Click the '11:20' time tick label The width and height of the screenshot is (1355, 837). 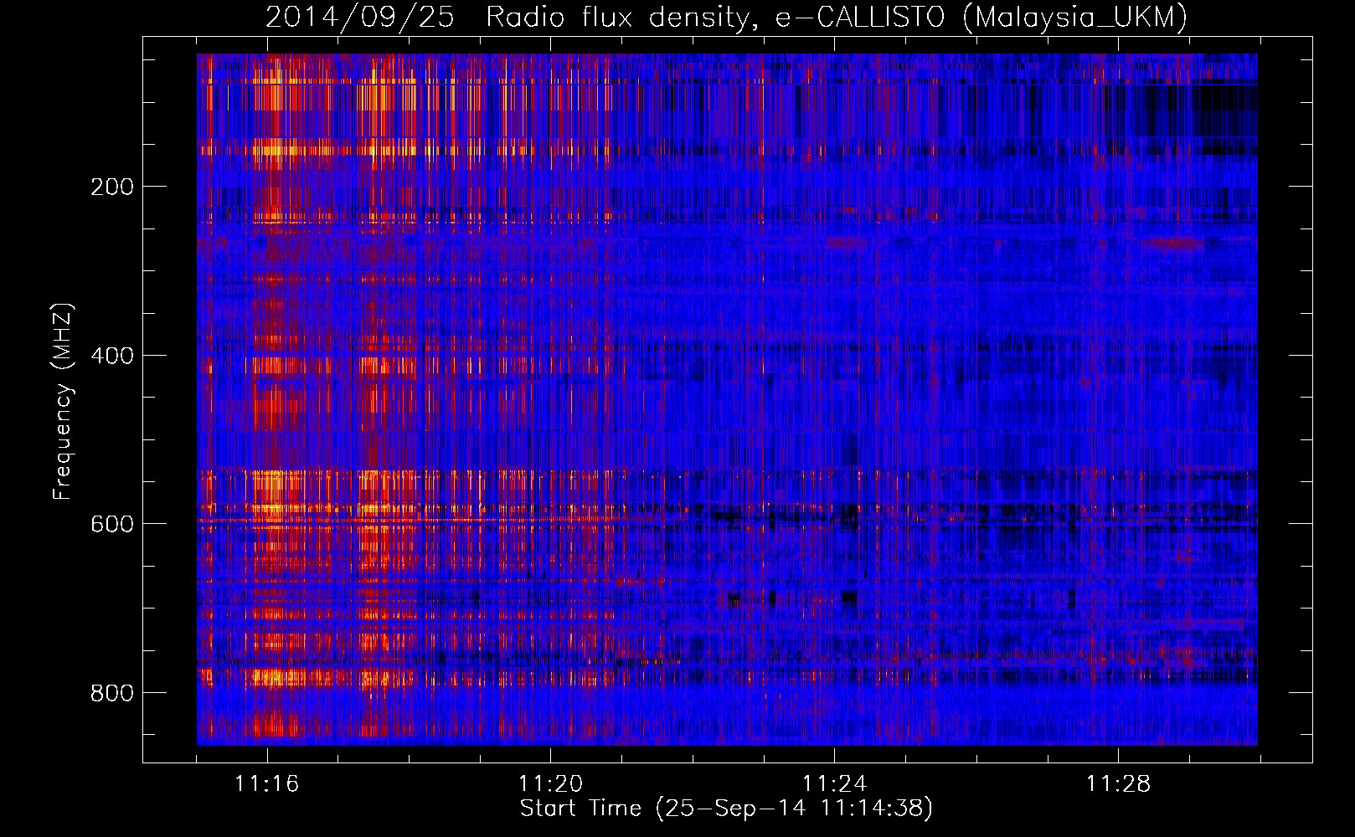[551, 784]
